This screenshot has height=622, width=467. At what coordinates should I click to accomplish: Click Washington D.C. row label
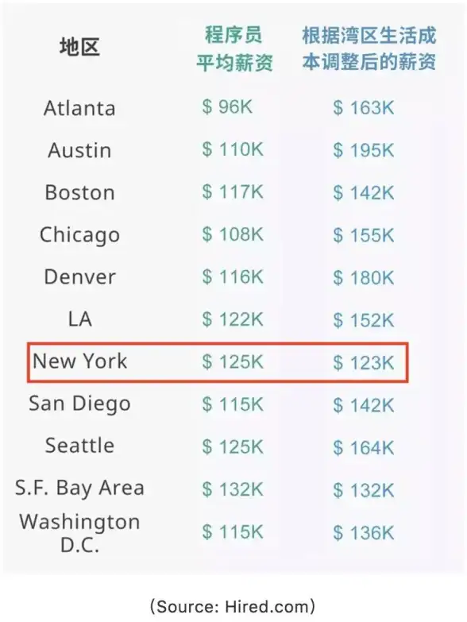coord(79,533)
